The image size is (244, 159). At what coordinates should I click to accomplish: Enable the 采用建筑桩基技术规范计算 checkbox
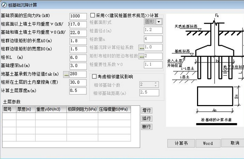pos(93,16)
